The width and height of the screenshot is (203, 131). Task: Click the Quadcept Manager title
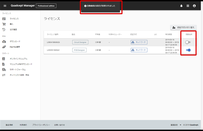point(23,5)
